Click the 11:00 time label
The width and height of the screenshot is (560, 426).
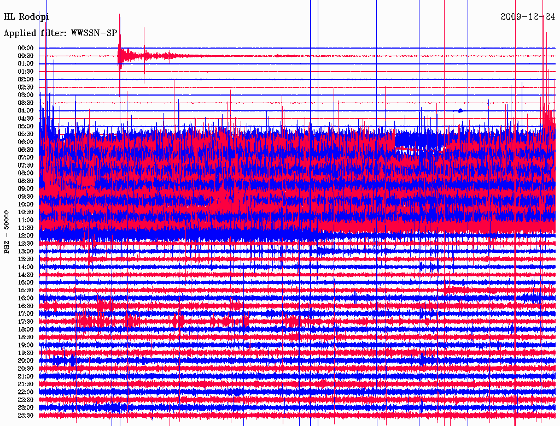(26, 220)
